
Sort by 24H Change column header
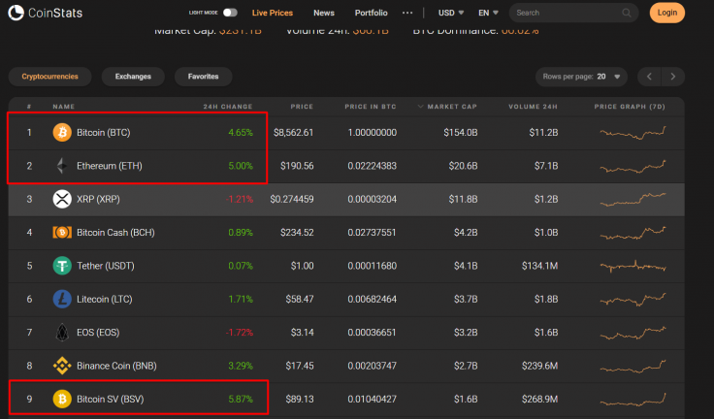[228, 107]
